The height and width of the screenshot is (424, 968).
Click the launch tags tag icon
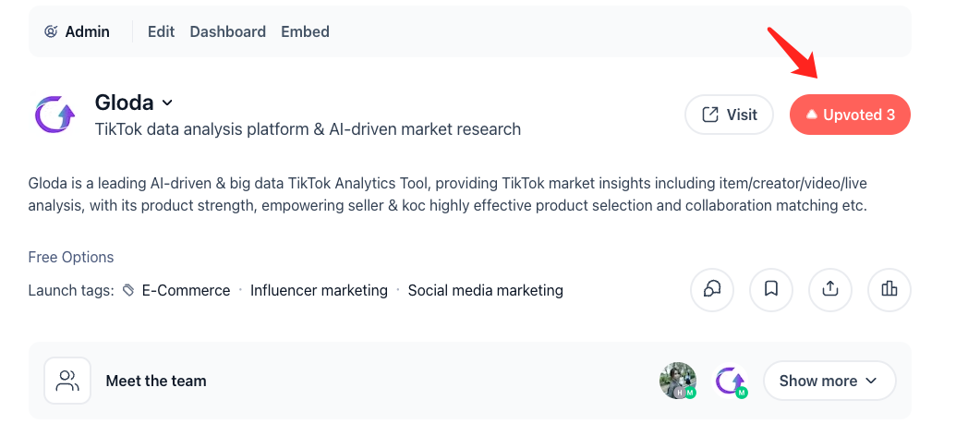pos(128,290)
